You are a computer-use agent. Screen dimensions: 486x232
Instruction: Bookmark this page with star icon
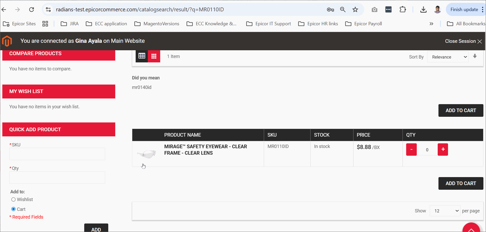point(355,10)
